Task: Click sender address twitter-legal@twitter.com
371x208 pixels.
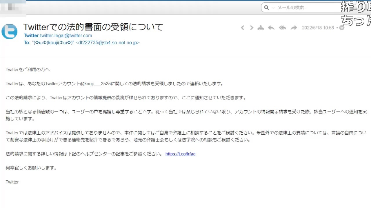Action: point(66,36)
